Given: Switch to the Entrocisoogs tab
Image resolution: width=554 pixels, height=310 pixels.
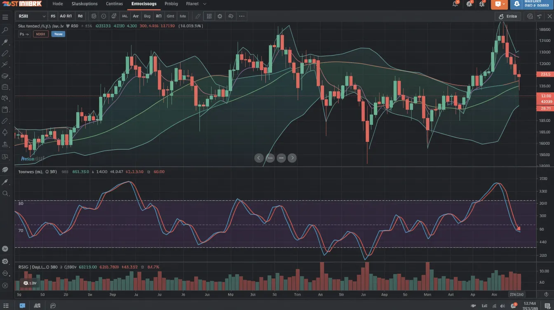Looking at the screenshot, I should click(x=143, y=4).
